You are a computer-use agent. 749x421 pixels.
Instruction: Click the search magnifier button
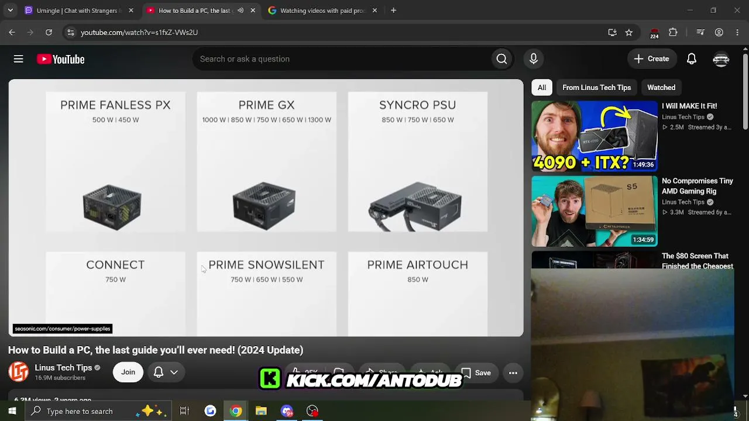click(501, 59)
